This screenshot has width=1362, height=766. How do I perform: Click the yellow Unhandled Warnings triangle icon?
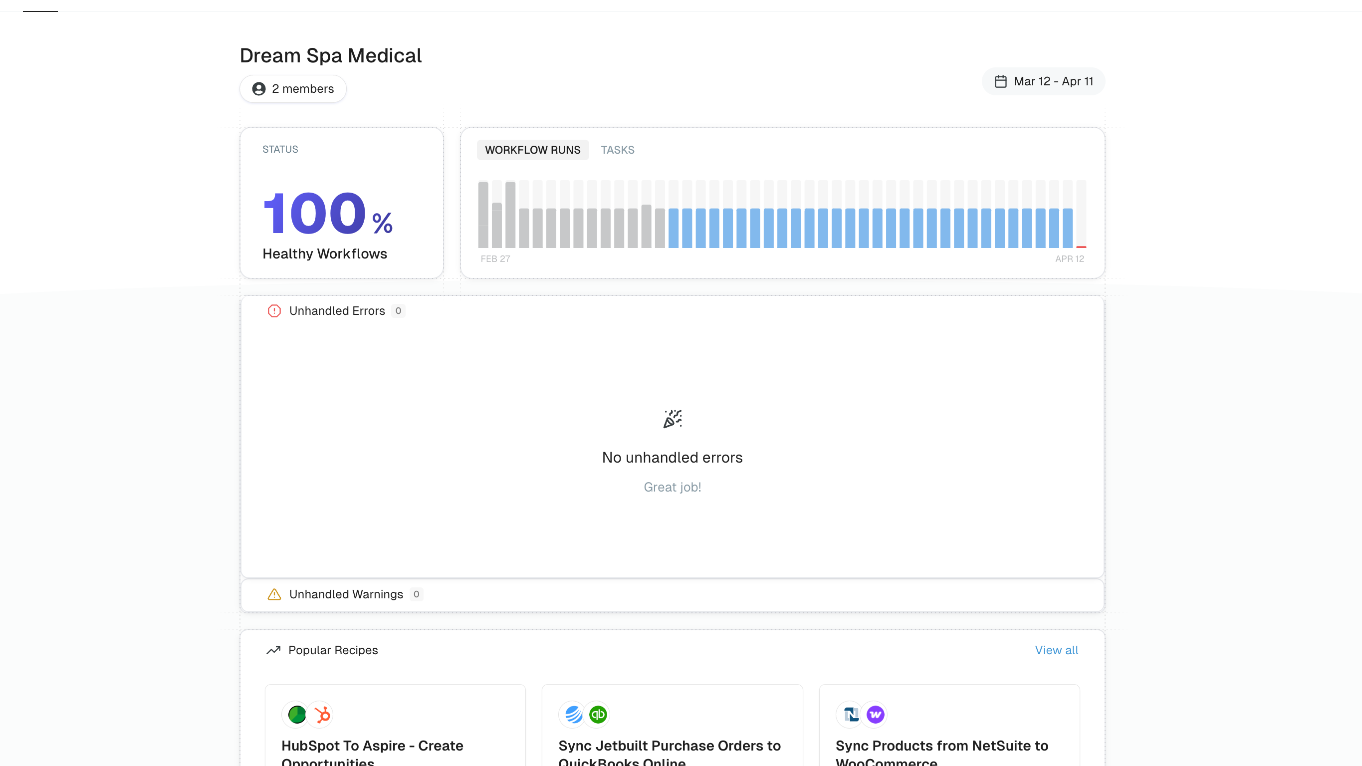tap(274, 595)
